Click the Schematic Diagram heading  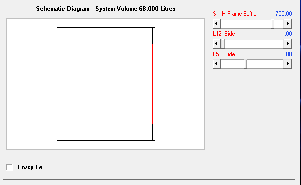click(63, 9)
